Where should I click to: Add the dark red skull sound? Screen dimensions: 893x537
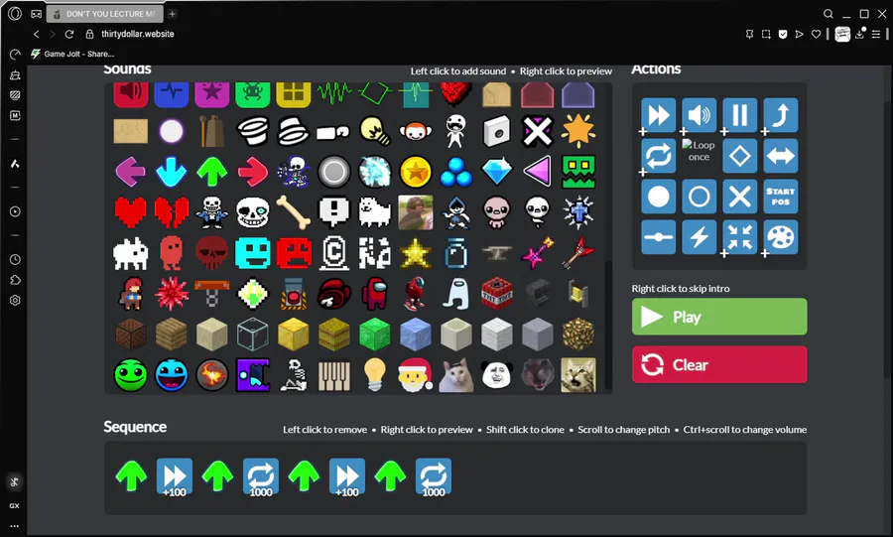click(x=212, y=253)
